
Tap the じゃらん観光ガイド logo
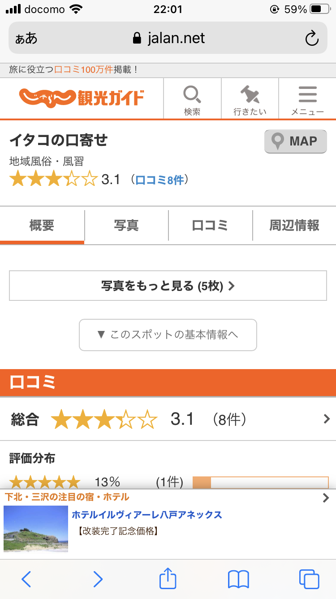click(82, 97)
